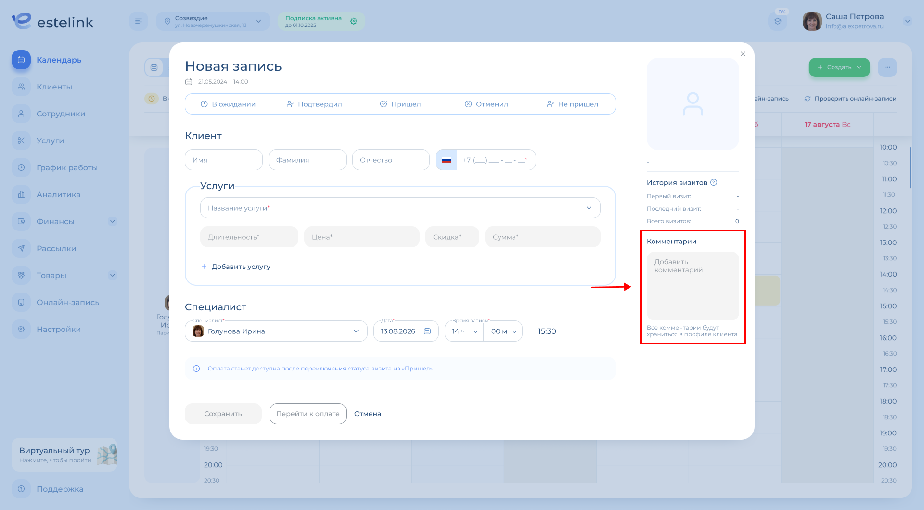Click the sidebar collapse menu icon
Viewport: 924px width, 510px height.
coord(139,21)
